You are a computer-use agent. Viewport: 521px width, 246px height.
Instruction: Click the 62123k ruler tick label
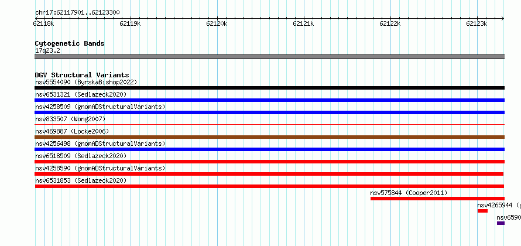pos(477,23)
